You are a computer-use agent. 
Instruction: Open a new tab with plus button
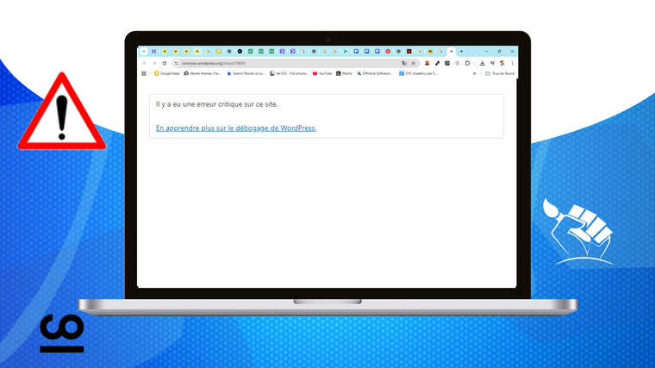tap(462, 52)
